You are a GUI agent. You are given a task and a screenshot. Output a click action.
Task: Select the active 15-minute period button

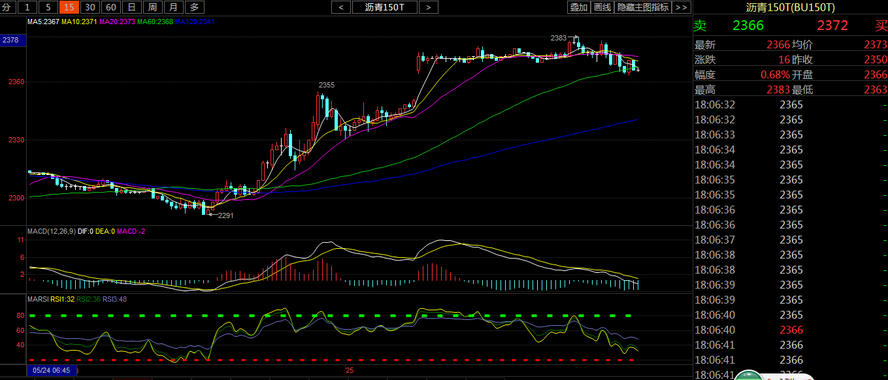pyautogui.click(x=69, y=7)
